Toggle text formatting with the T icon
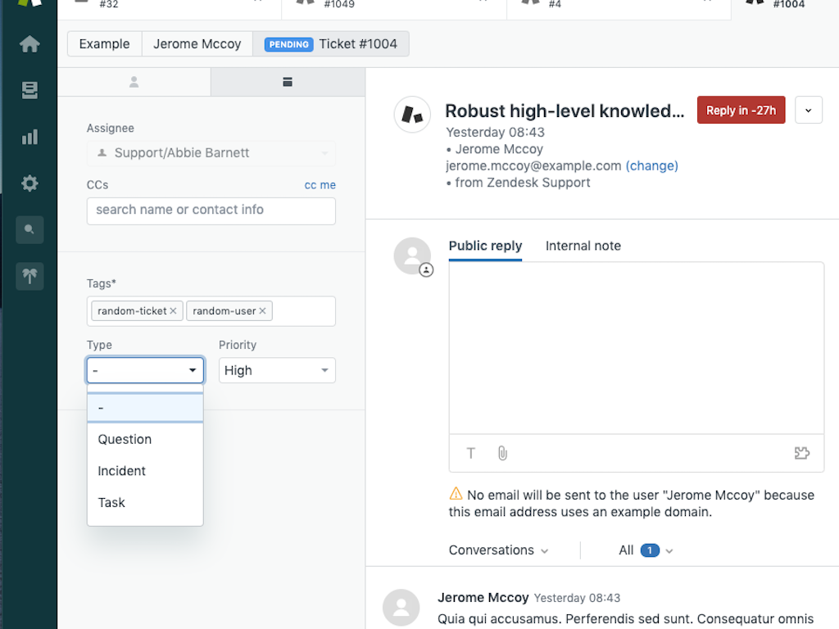This screenshot has width=839, height=629. 470,453
